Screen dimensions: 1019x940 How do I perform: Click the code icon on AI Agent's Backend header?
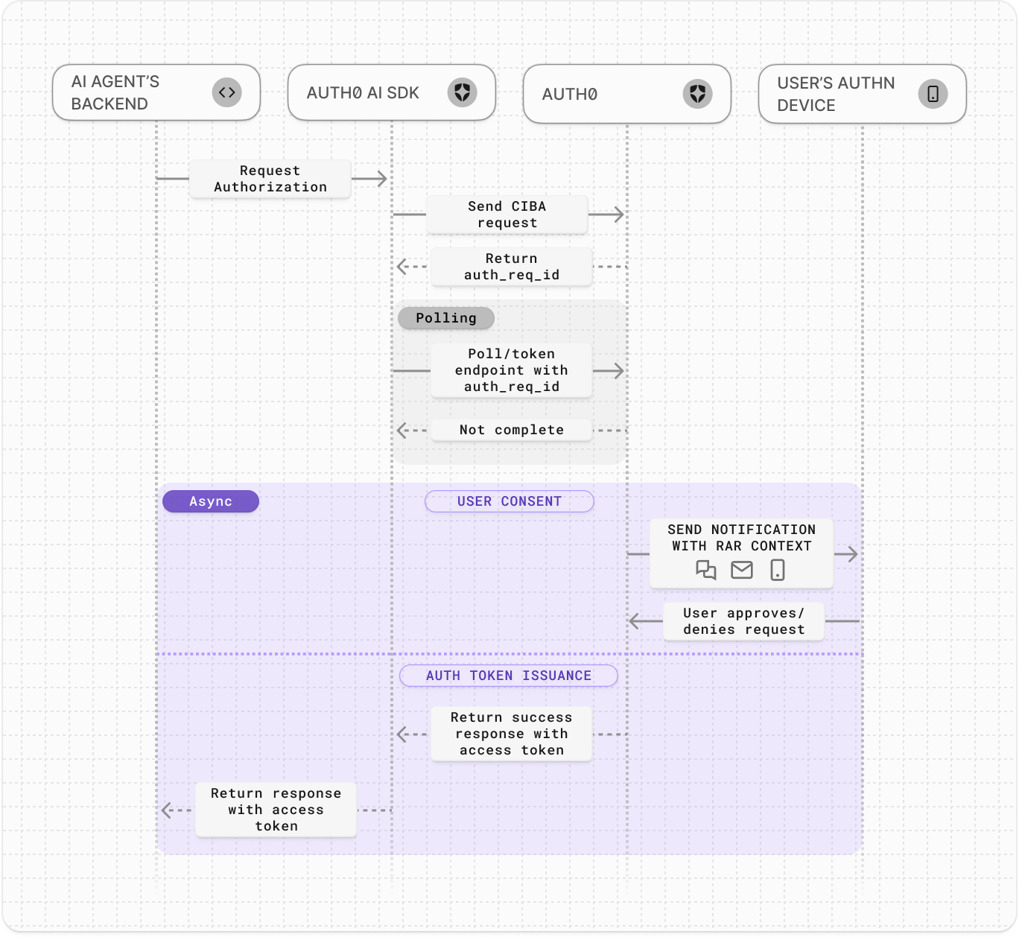coord(226,92)
